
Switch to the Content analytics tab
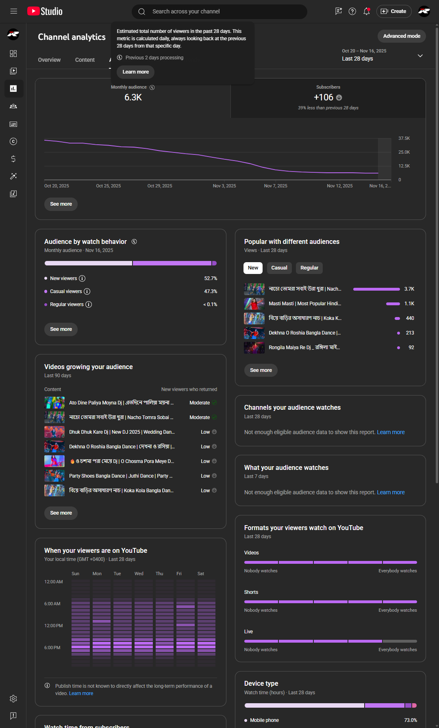[85, 60]
